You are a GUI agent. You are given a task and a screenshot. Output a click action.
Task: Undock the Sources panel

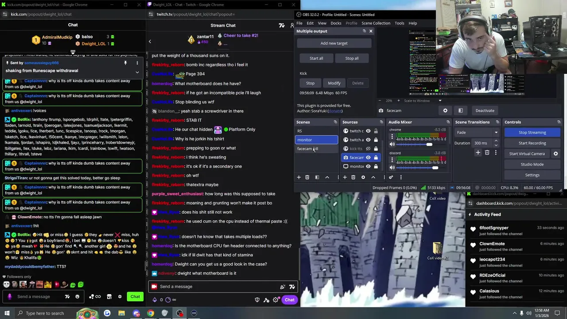[x=381, y=122]
